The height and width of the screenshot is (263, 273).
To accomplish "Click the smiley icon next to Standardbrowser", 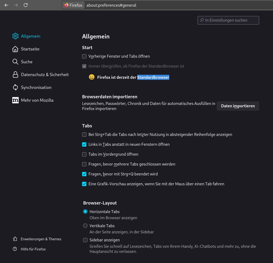I will pos(92,77).
